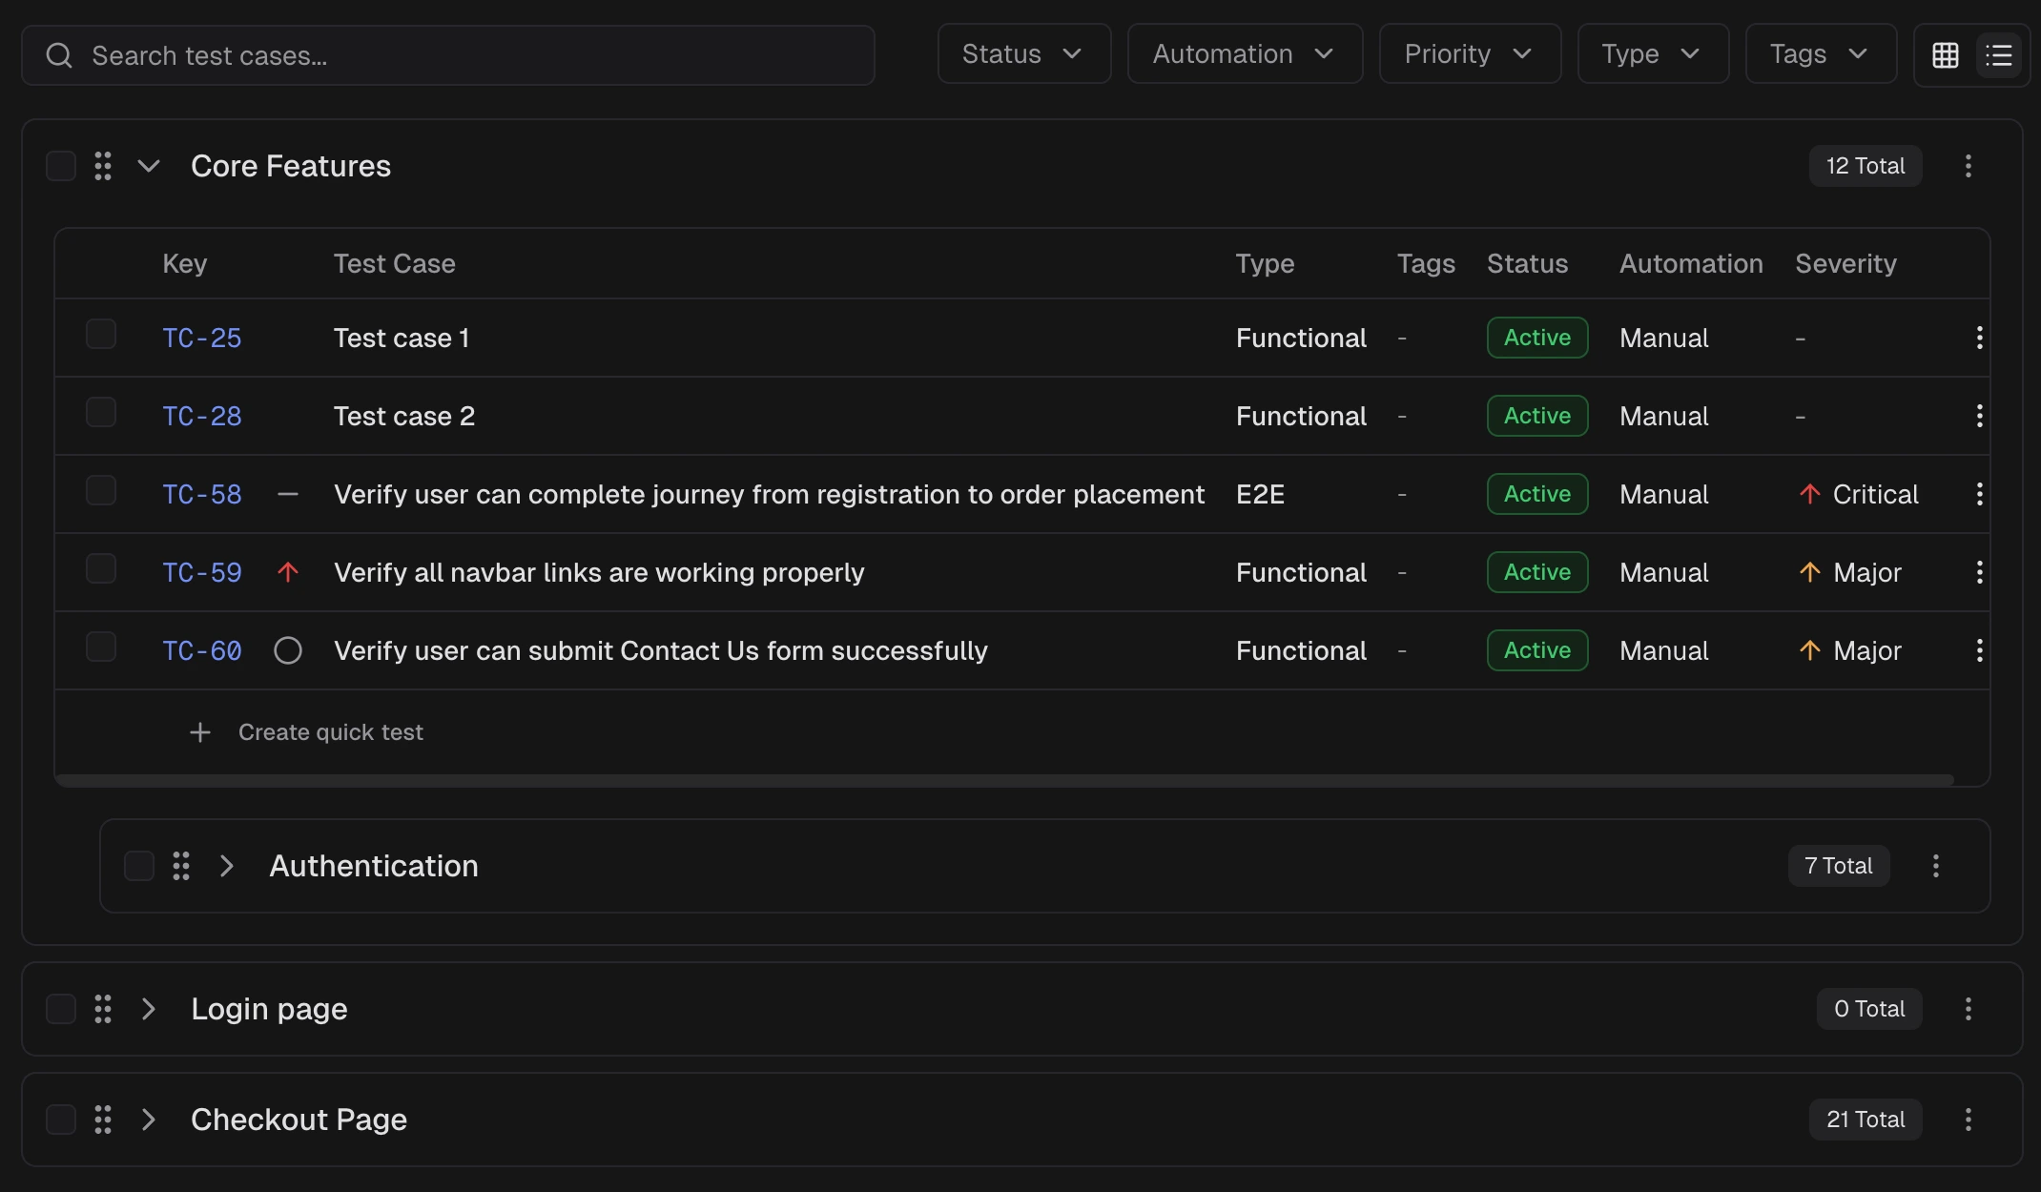
Task: Click the Critical severity arrow on TC-58
Action: click(1809, 494)
